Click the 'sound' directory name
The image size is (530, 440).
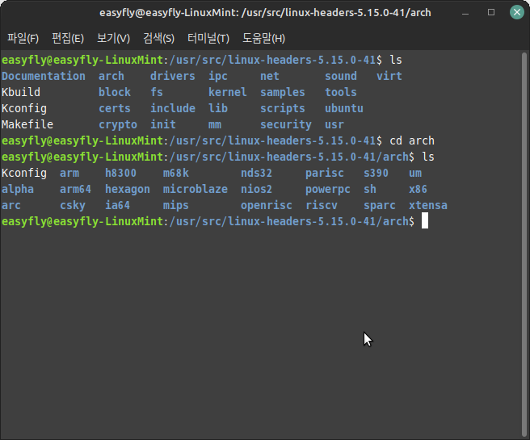(x=341, y=76)
